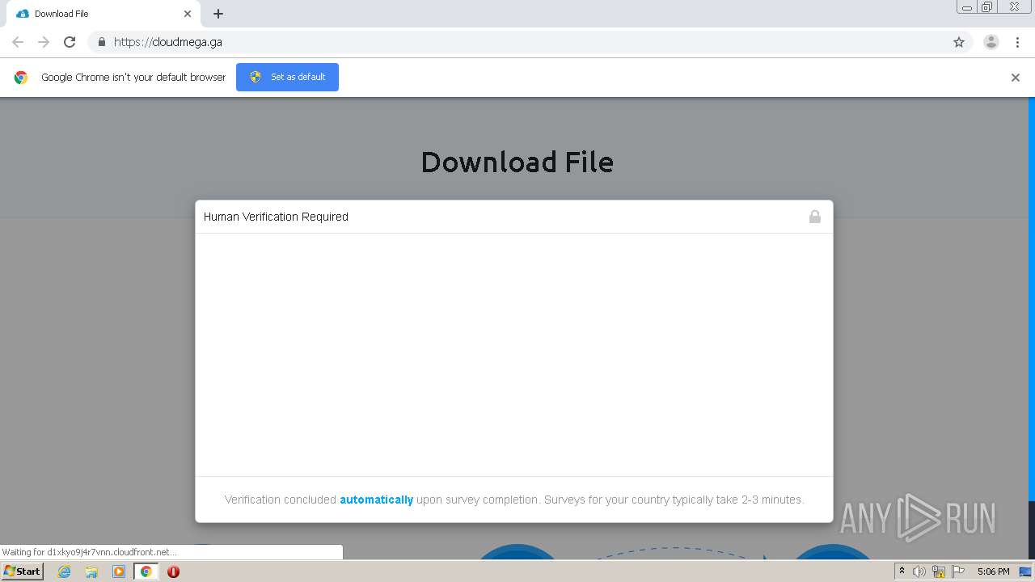1035x582 pixels.
Task: Click the red Opera taskbar icon
Action: tap(173, 571)
